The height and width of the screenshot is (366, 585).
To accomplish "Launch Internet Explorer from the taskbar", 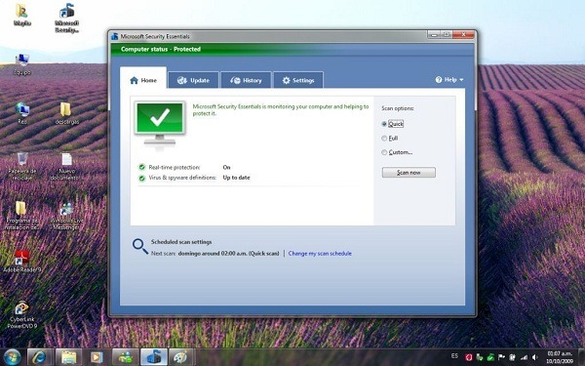I will [x=39, y=357].
